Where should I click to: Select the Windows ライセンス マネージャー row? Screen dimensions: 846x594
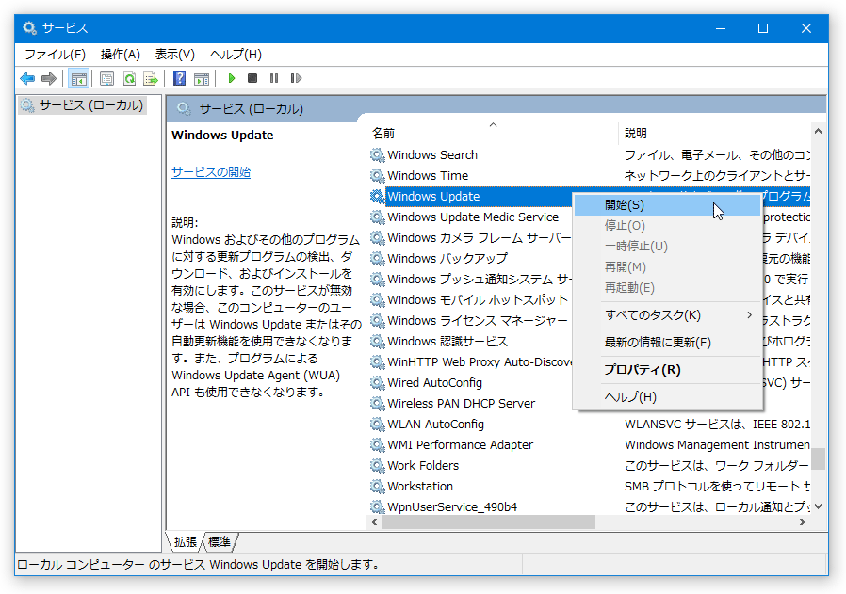point(470,321)
